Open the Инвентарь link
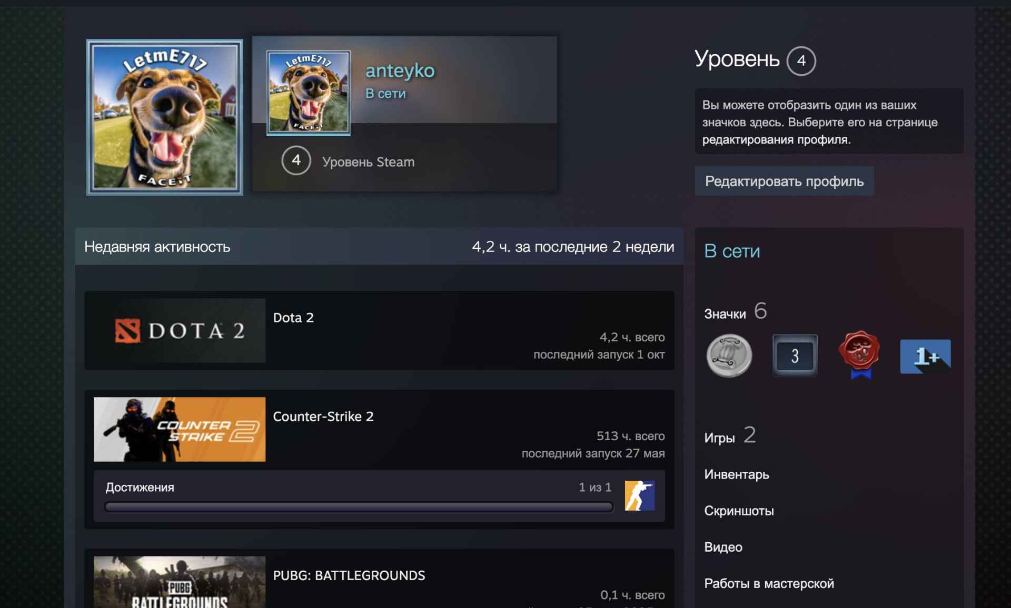1011x608 pixels. click(x=737, y=474)
